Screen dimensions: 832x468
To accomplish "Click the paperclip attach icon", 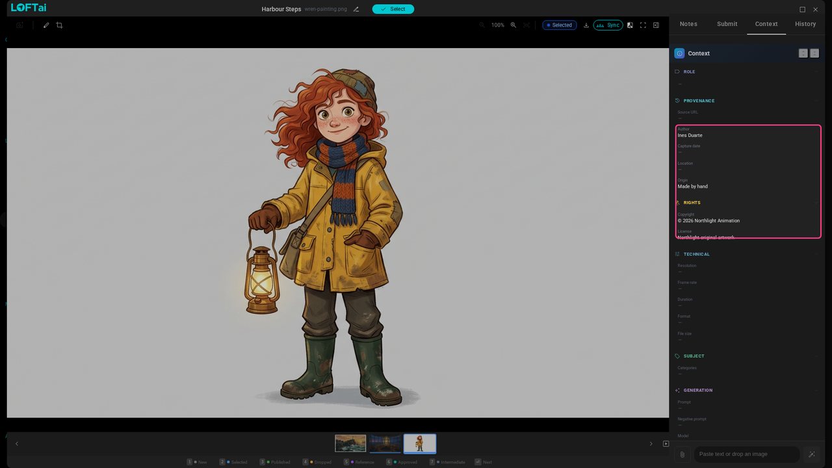I will coord(682,454).
